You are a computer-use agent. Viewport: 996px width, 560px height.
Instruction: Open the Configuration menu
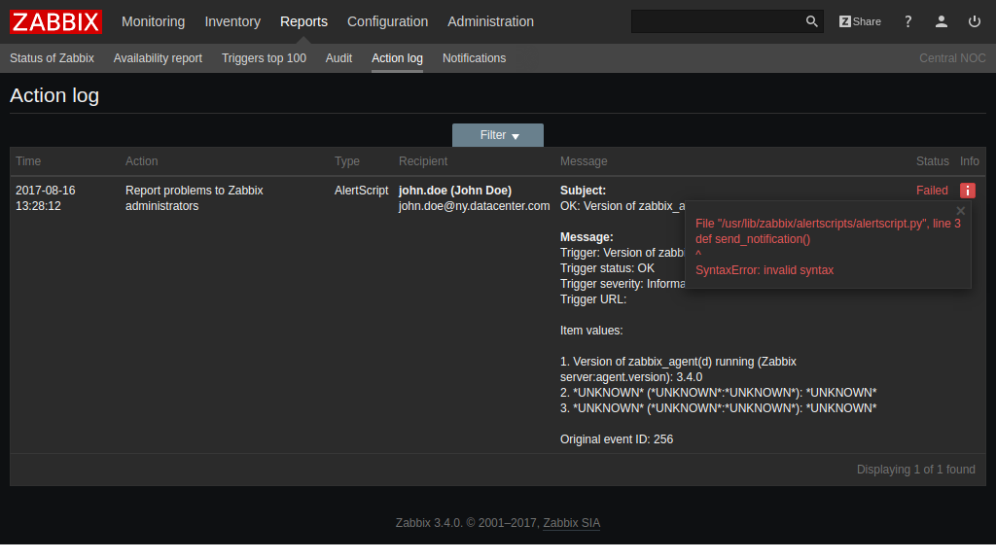[x=387, y=21]
